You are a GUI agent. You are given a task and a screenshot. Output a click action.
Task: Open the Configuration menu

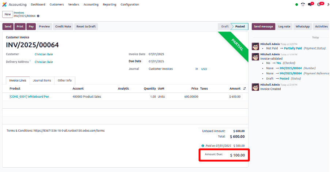coord(130,4)
